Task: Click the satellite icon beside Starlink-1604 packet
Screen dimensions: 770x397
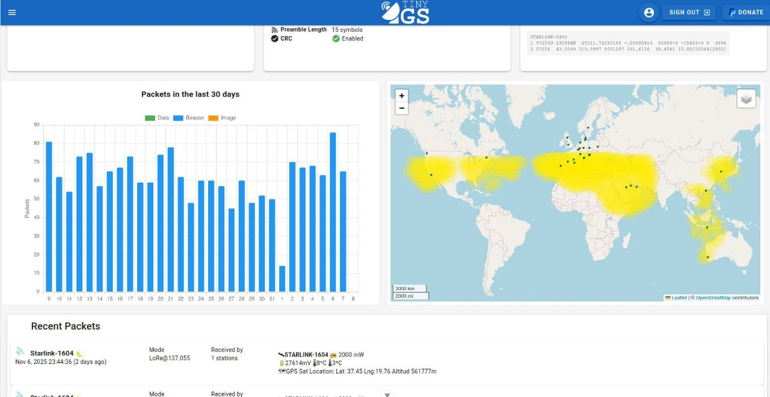Action: pyautogui.click(x=20, y=351)
